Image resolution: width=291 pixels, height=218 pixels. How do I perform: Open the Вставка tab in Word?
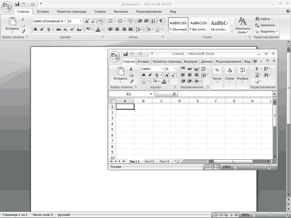43,12
